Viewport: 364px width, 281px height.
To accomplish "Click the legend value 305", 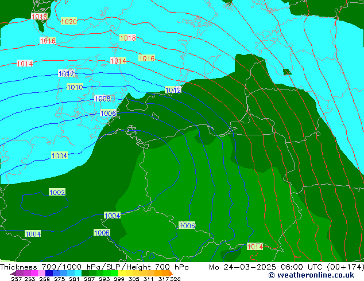I will (134, 279).
